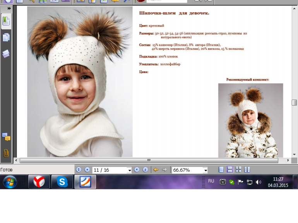Open Skype from the taskbar
298x223 pixels.
point(62,182)
